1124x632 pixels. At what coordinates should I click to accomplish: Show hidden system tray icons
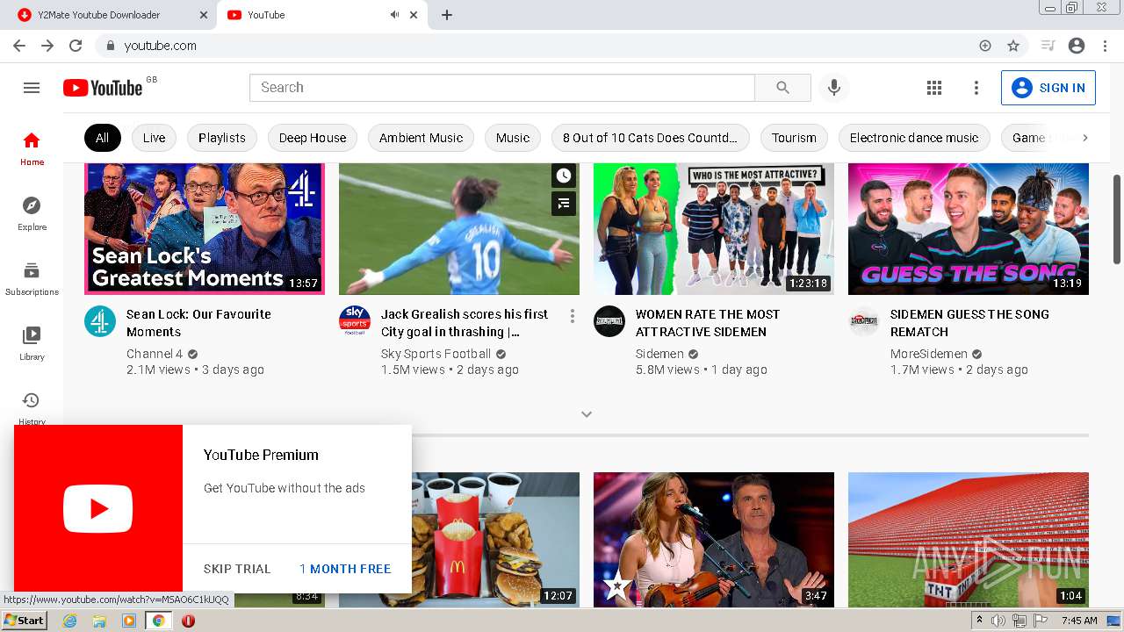[x=979, y=621]
